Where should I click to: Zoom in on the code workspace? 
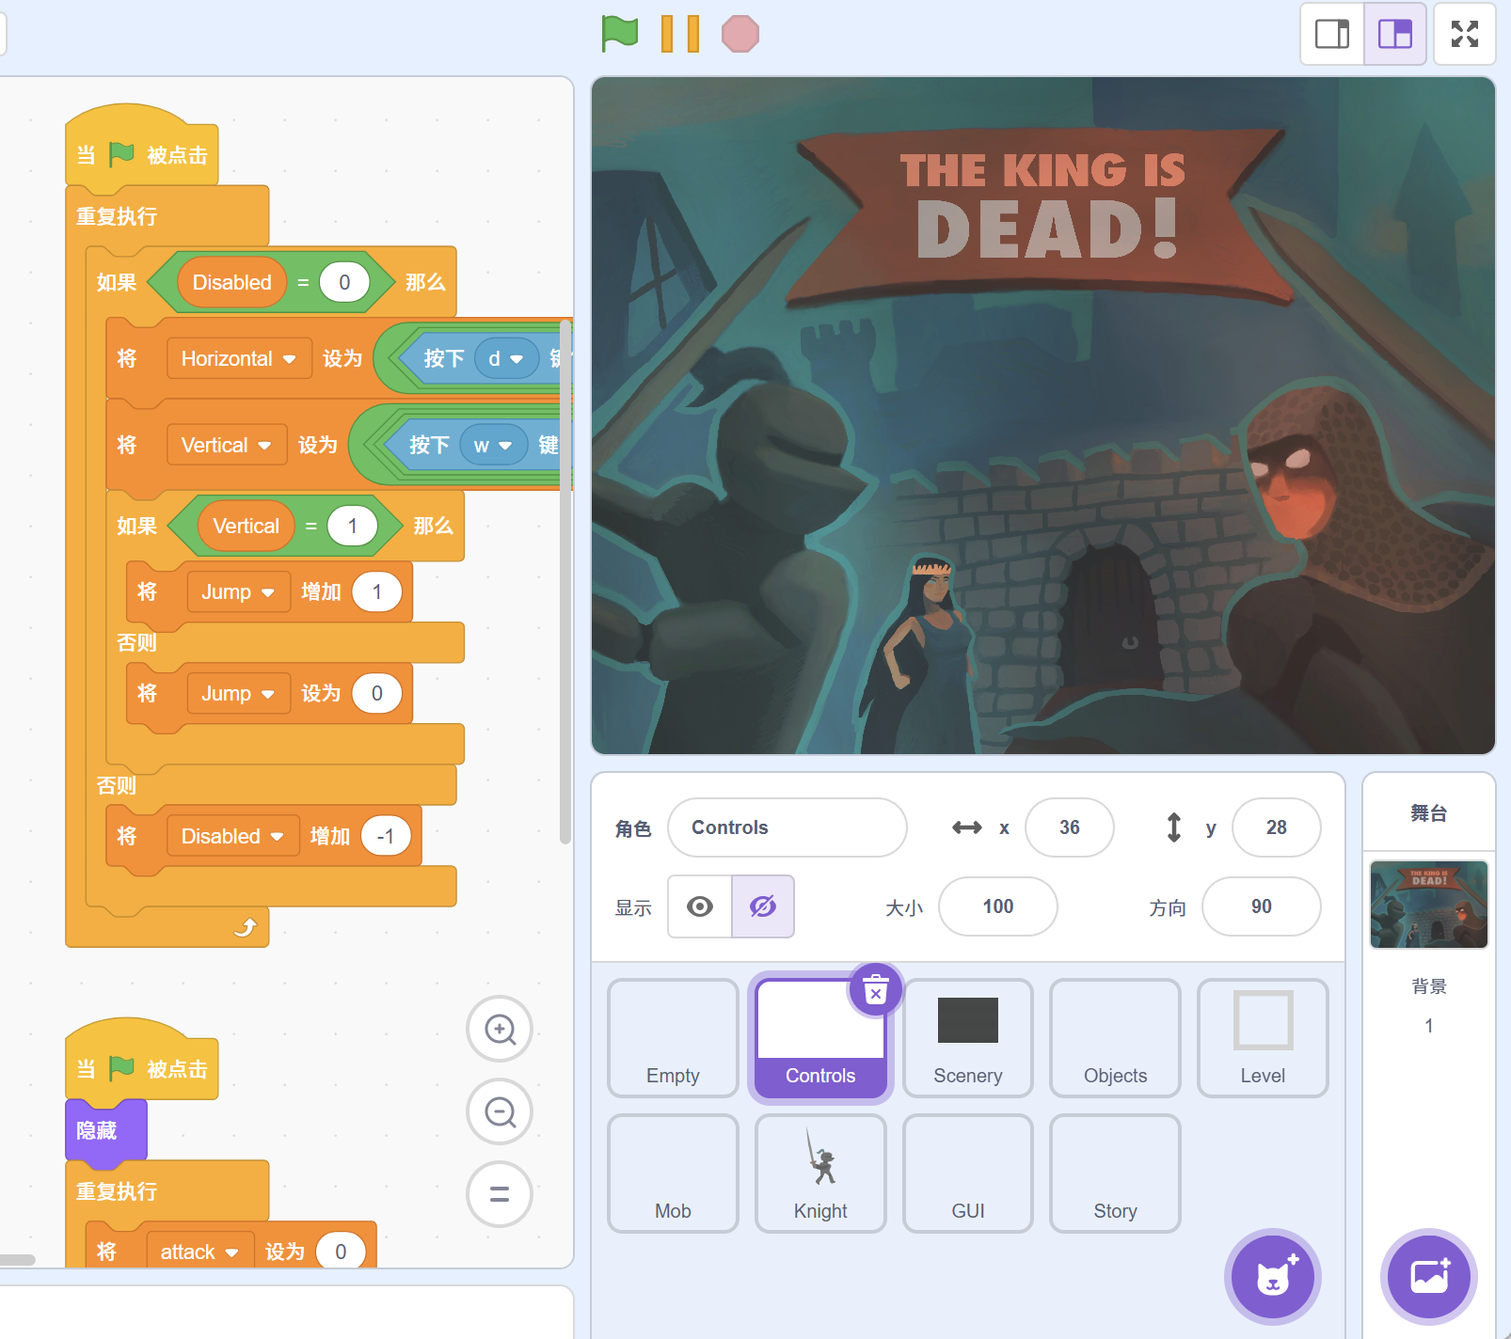pos(500,1030)
